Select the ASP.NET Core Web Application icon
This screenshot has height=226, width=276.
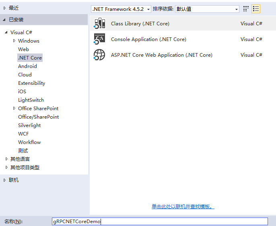pyautogui.click(x=99, y=55)
